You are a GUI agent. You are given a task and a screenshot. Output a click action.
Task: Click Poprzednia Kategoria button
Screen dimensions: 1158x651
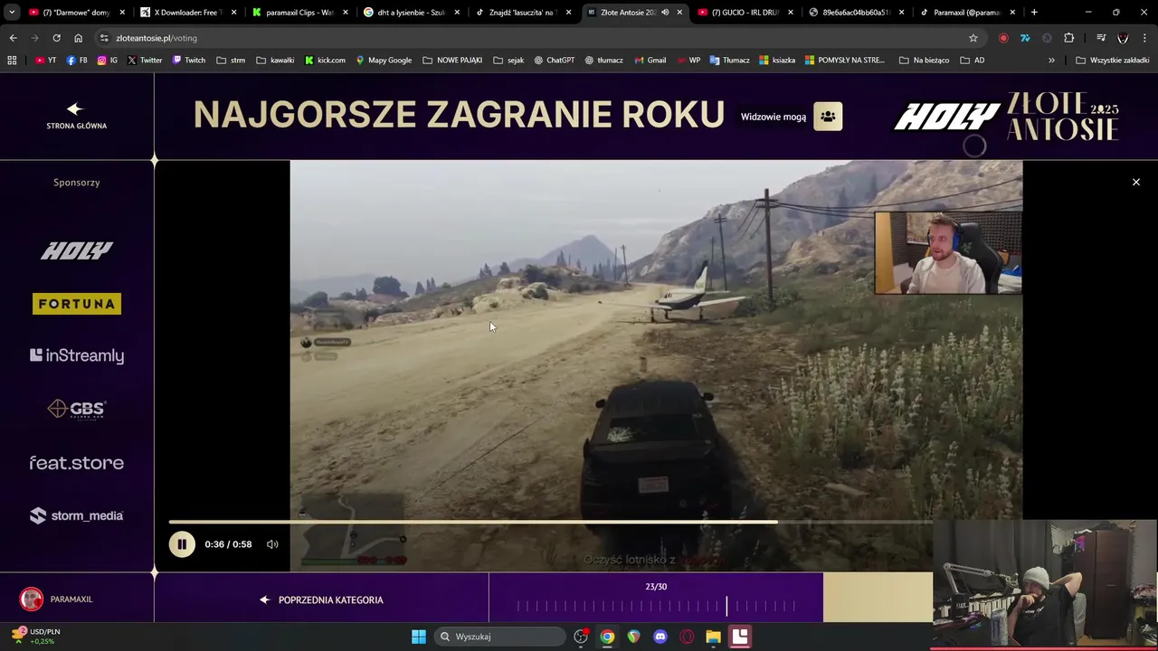coord(321,599)
